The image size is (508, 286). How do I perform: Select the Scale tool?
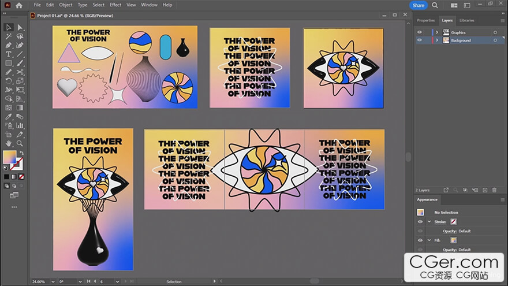[20, 81]
